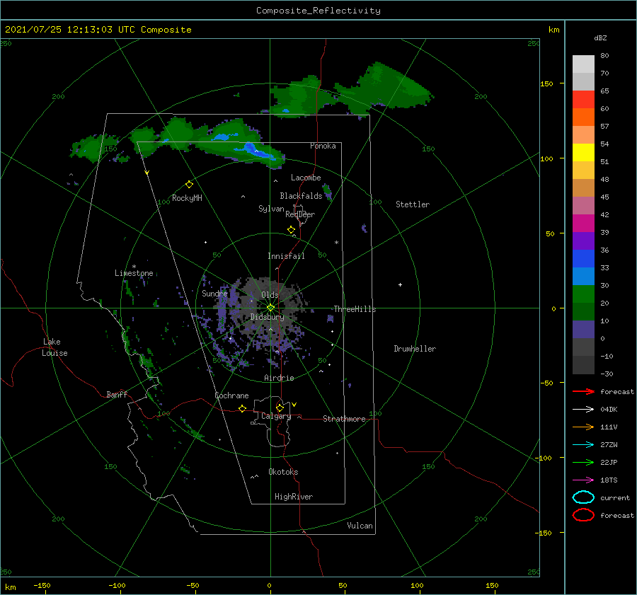Click the Lake Louise label

coord(54,347)
